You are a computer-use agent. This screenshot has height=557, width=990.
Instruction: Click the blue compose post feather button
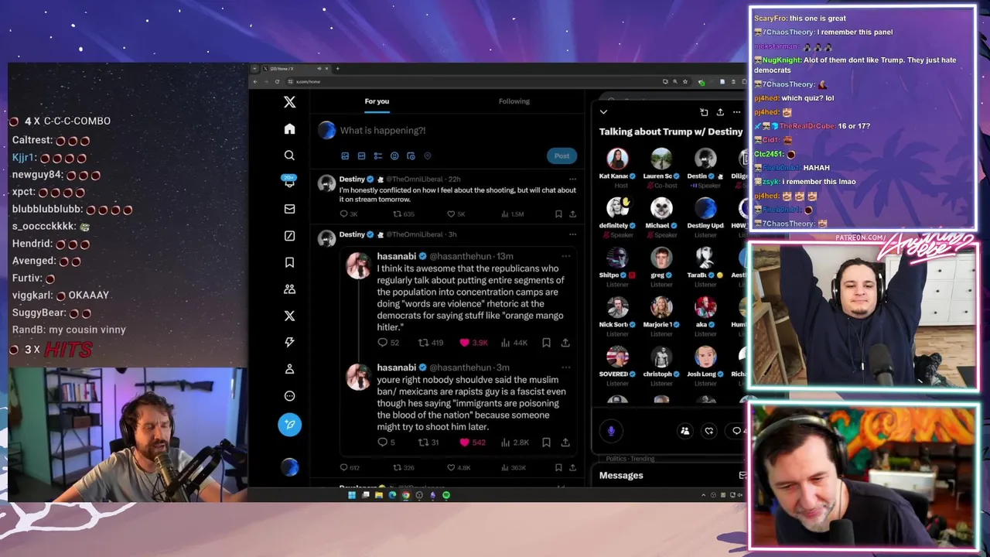coord(289,424)
